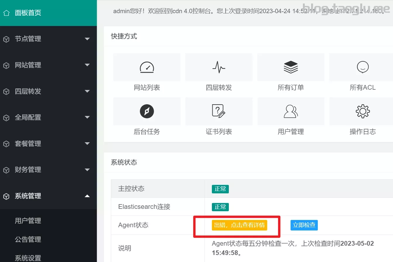Screen dimensions: 393x262
Task: Open 用户管理 via the person shortcut icon
Action: point(291,111)
